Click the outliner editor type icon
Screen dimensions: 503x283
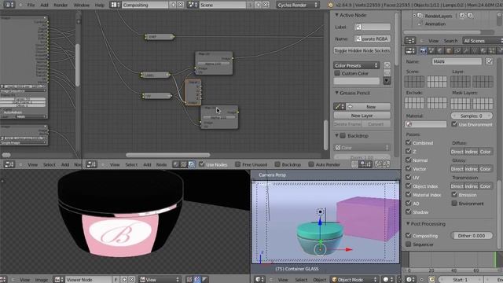tap(410, 41)
